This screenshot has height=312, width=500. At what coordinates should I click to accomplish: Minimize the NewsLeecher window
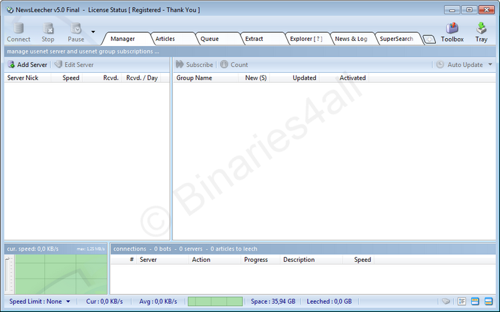452,10
